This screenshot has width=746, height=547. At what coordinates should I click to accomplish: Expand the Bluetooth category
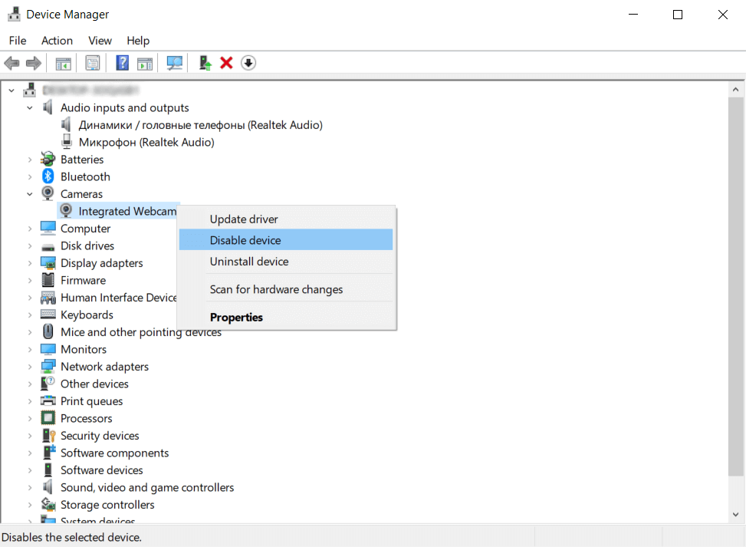pos(29,176)
